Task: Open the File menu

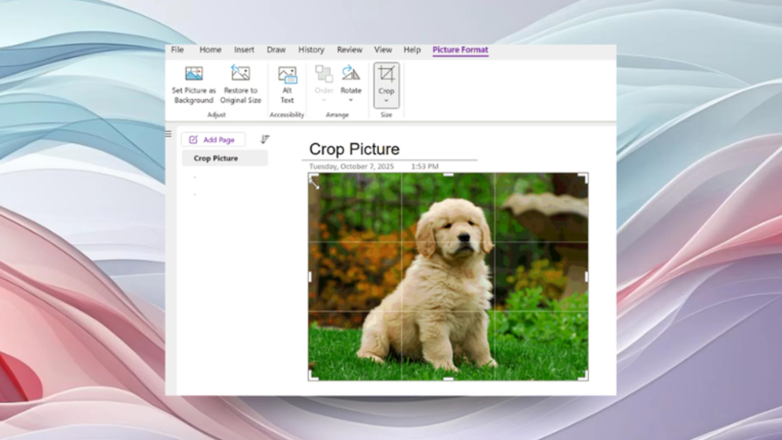Action: coord(177,49)
